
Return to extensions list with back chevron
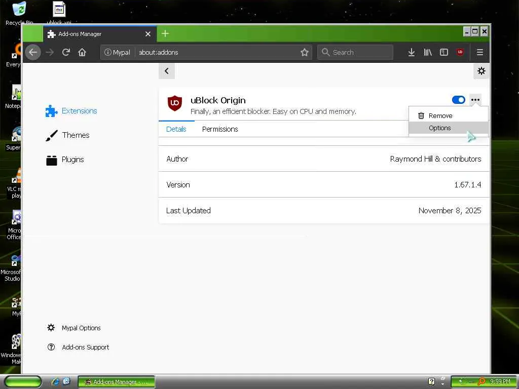click(166, 71)
